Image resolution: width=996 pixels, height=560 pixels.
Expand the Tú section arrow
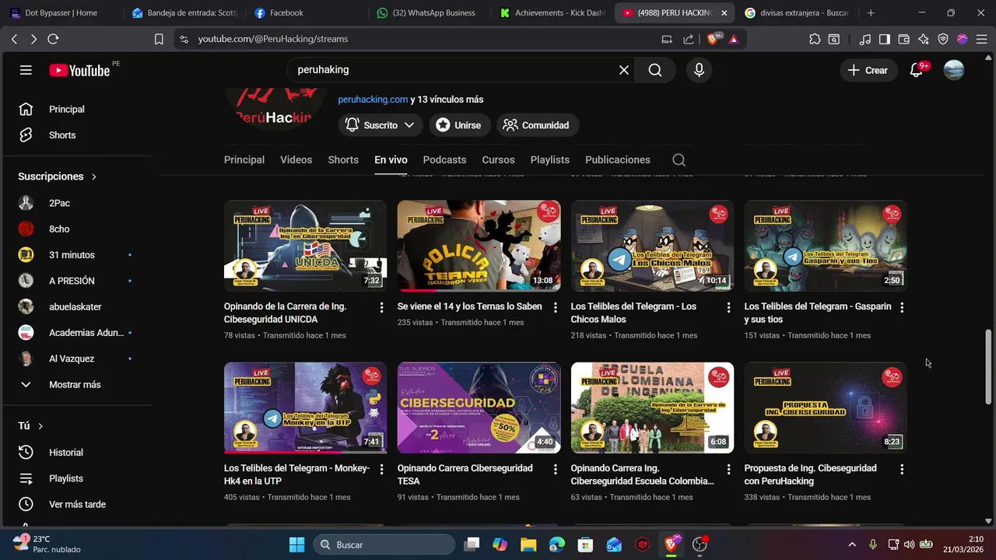tap(40, 425)
